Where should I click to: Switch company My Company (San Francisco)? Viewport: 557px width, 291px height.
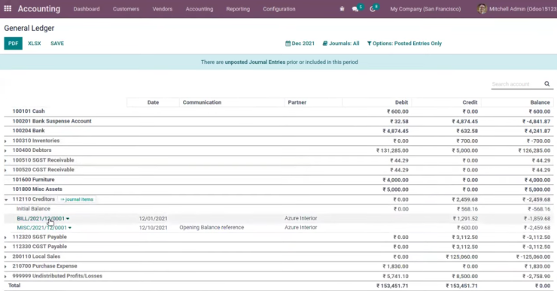click(x=425, y=9)
